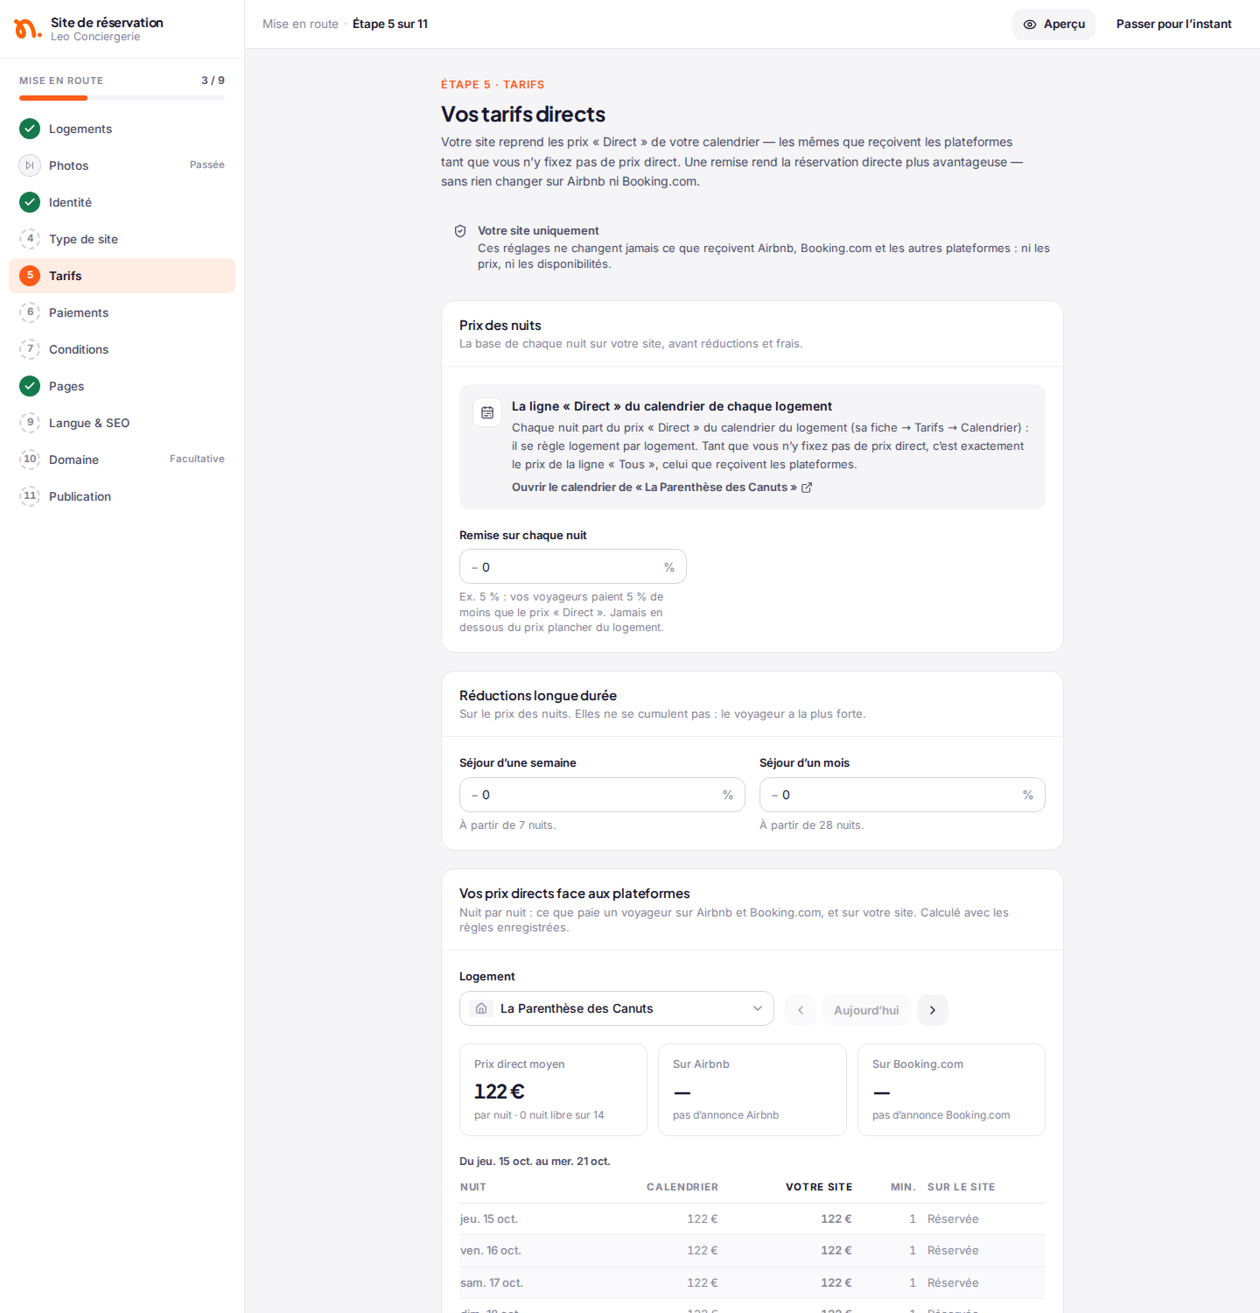Click the CALENDRIER column header
Screen dimensions: 1260x1313
pos(682,1187)
